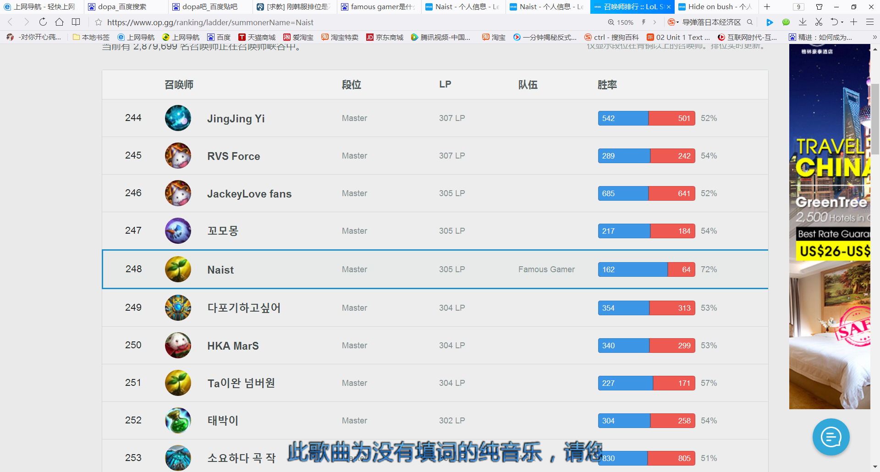Image resolution: width=880 pixels, height=472 pixels.
Task: Click the 胜率 column header
Action: (607, 85)
